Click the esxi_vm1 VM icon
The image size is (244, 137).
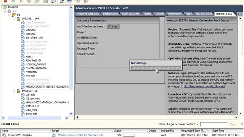coord(23,110)
